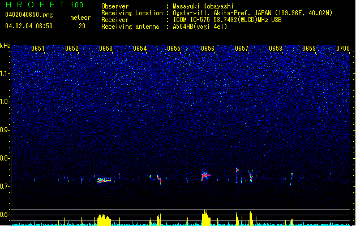356x226 pixels.
Task: Click the date stamp 04.02.04 06:50
Action: coord(29,26)
